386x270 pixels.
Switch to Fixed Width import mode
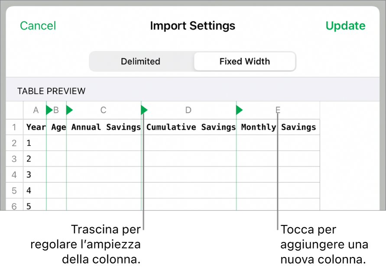[x=244, y=61]
